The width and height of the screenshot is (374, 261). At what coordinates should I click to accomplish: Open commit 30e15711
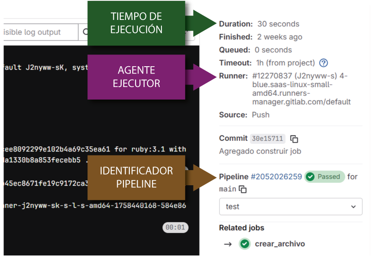coord(268,139)
